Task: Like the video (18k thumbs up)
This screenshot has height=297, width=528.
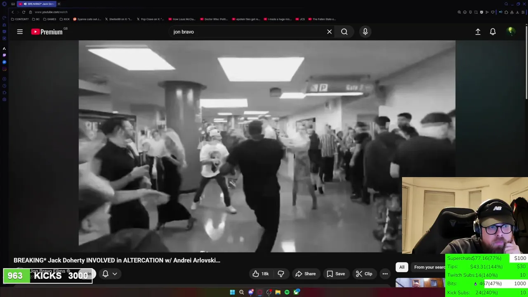Action: 261,273
